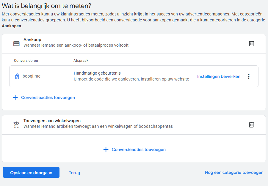Select the Toevoegen aan winkelwagen title
Viewport: 268px width, 186px height.
click(x=52, y=121)
